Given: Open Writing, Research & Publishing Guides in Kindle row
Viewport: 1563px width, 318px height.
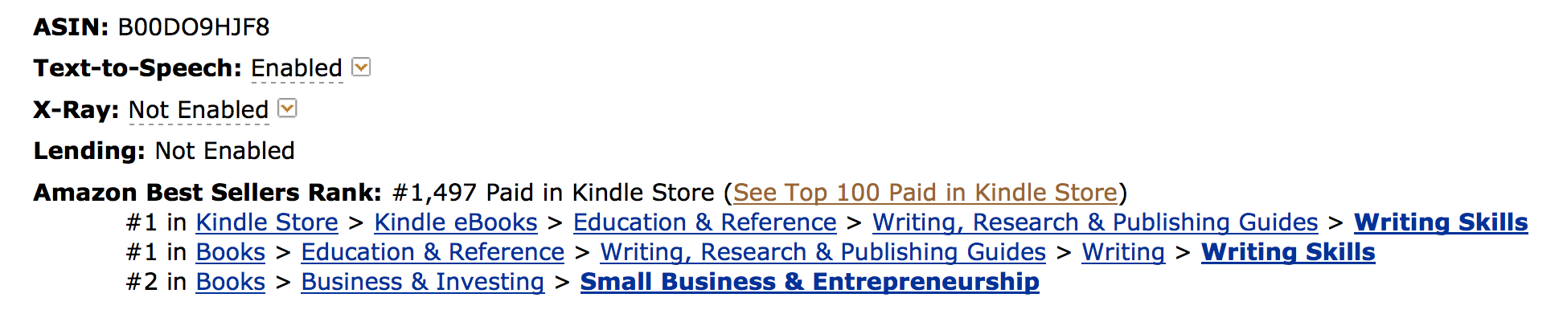Looking at the screenshot, I should pyautogui.click(x=1095, y=222).
